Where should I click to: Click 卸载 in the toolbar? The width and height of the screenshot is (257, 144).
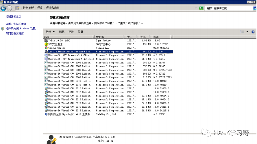pyautogui.click(x=62, y=32)
